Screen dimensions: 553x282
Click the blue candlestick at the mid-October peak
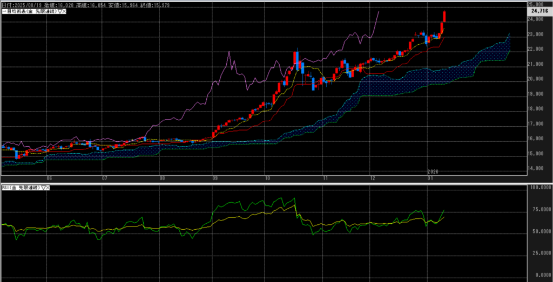pyautogui.click(x=297, y=59)
